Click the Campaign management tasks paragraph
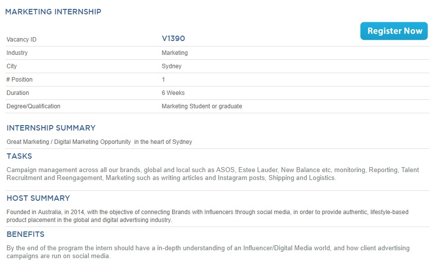The image size is (436, 270). pos(213,174)
